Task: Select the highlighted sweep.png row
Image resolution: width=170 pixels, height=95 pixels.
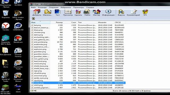Action: tap(78, 83)
